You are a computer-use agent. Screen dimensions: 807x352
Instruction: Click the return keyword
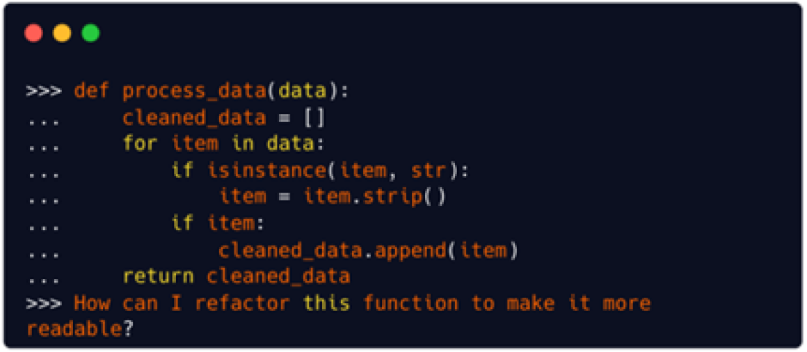click(158, 276)
